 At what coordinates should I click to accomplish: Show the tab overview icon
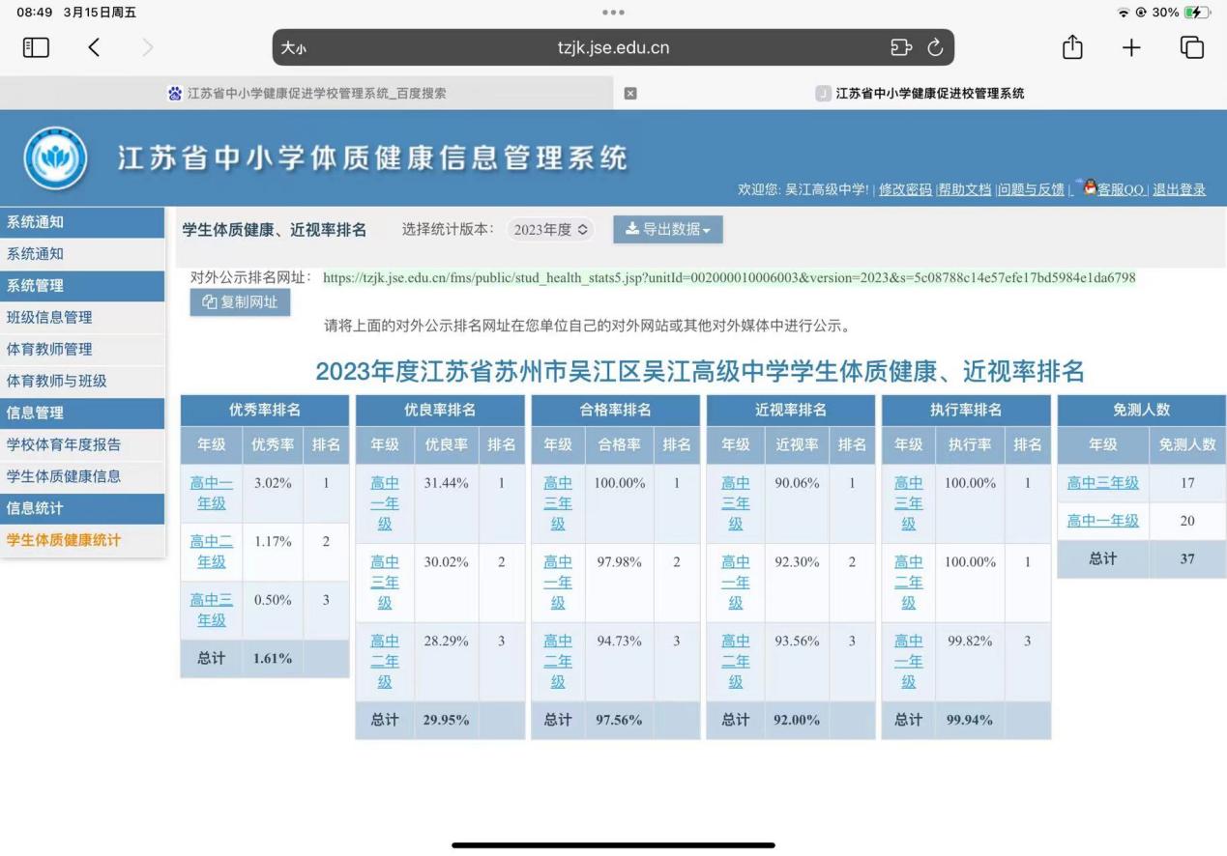pyautogui.click(x=1192, y=47)
